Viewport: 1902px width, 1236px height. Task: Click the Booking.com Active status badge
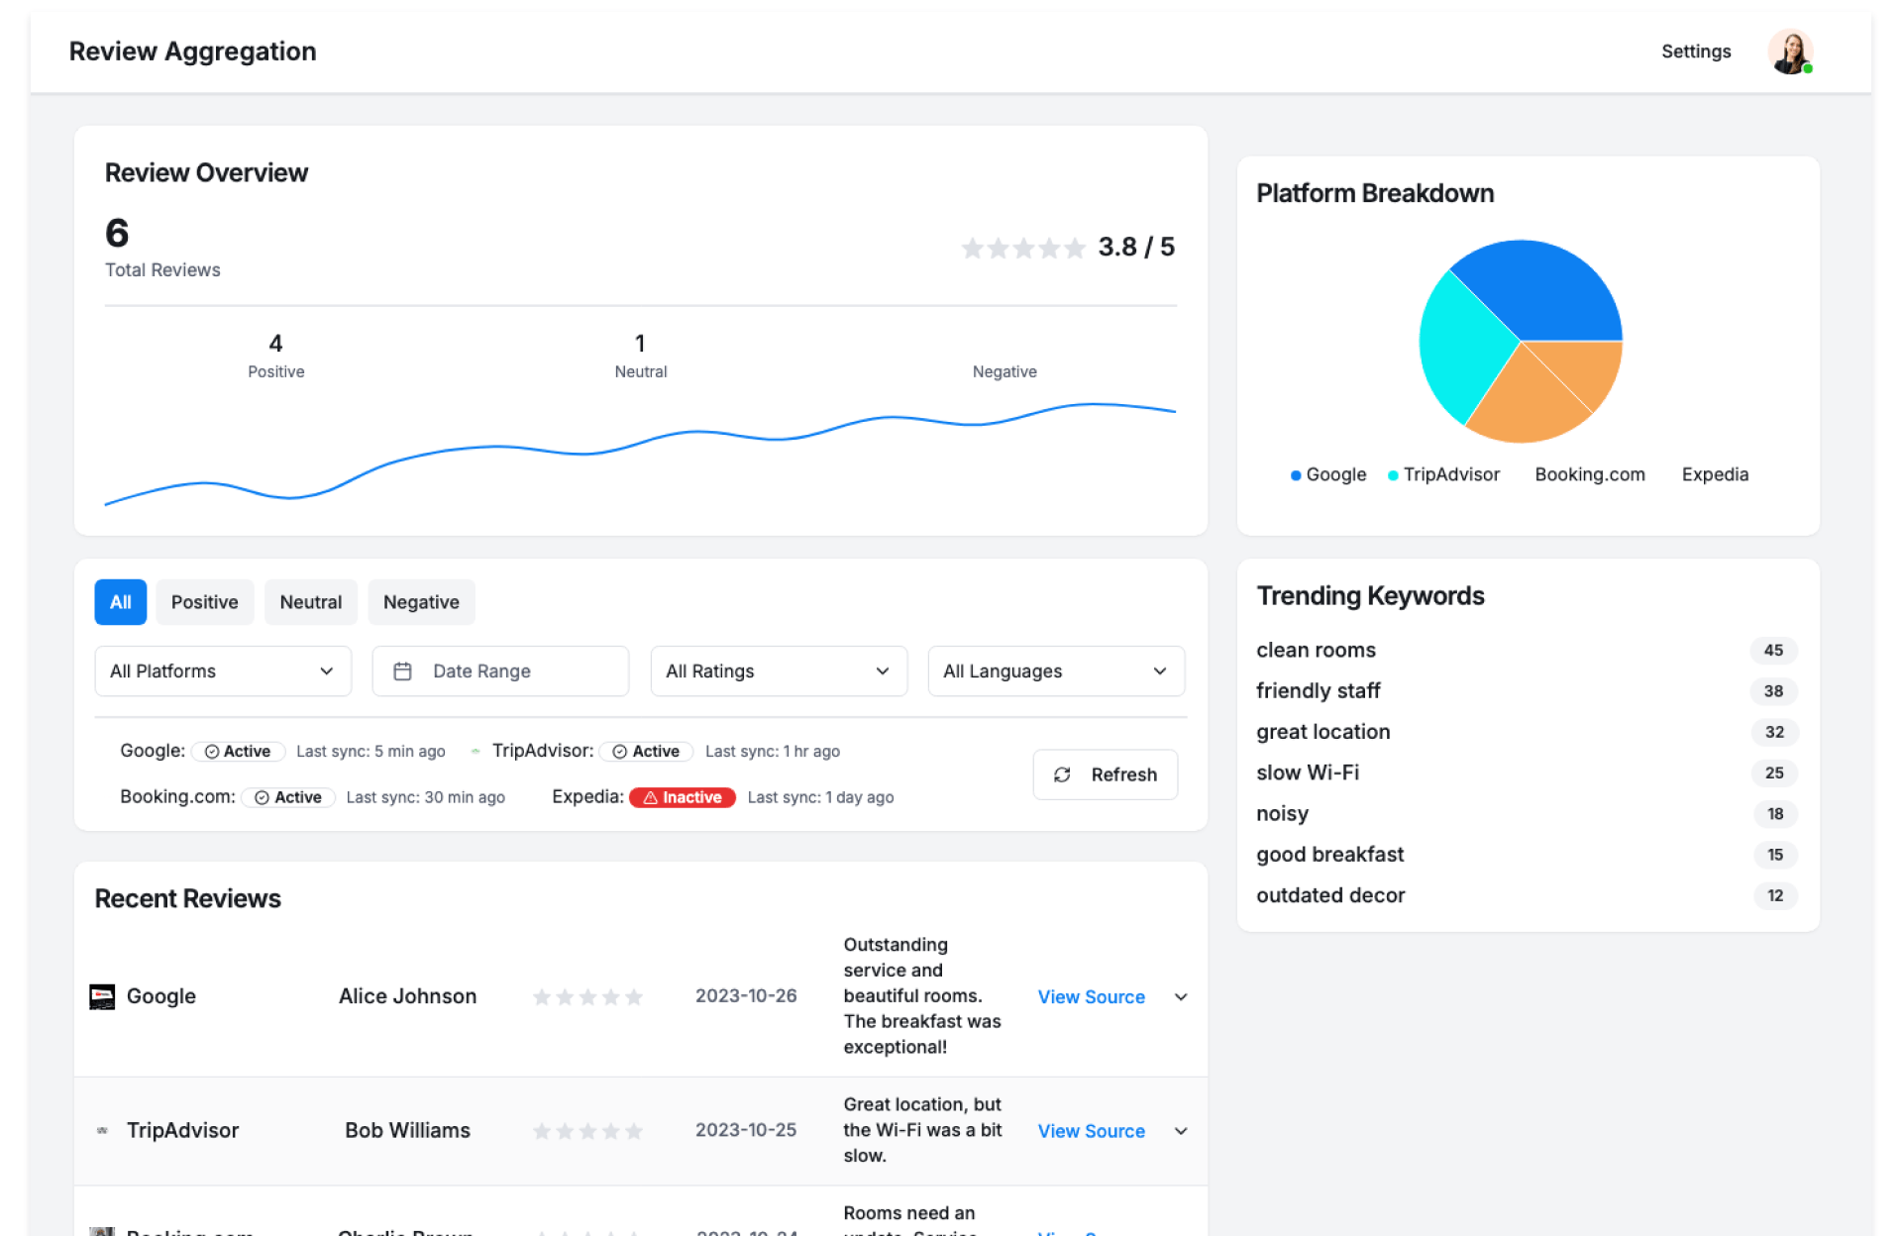click(x=288, y=797)
